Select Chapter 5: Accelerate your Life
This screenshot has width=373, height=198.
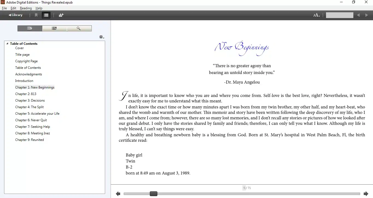pyautogui.click(x=37, y=114)
